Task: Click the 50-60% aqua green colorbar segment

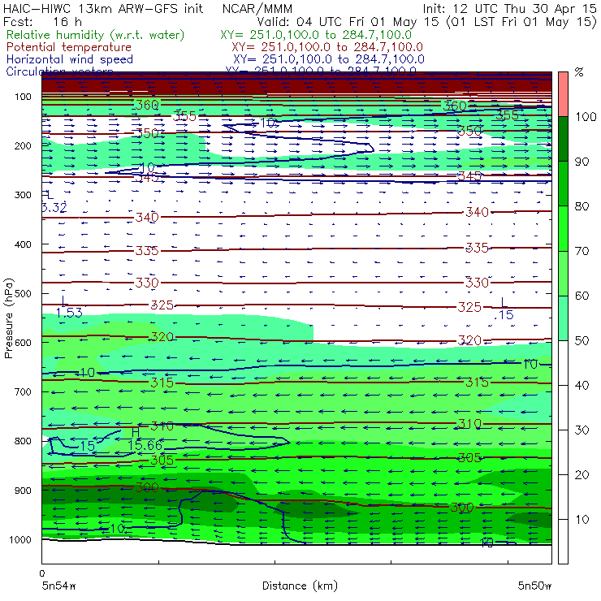Action: coord(563,318)
